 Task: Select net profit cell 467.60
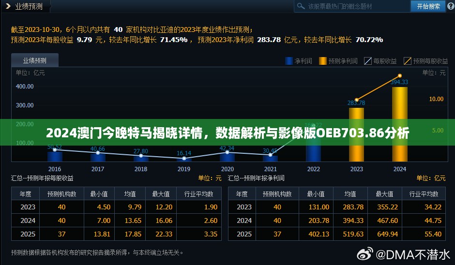pyautogui.click(x=387, y=221)
